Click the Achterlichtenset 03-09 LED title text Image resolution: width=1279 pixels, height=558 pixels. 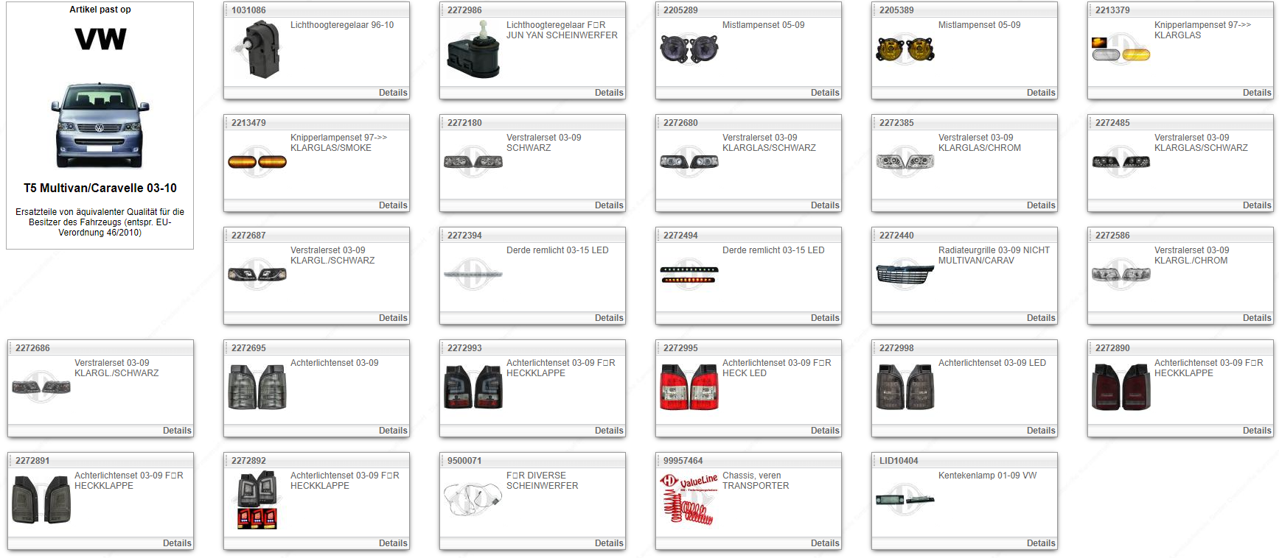(992, 363)
